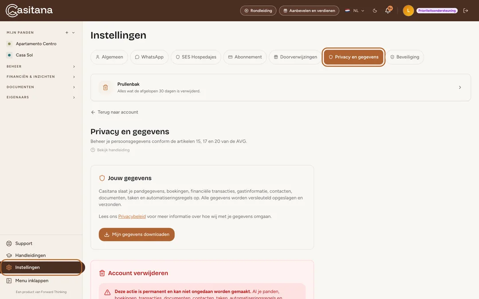
Task: Click the Casitana logo
Action: tap(29, 10)
